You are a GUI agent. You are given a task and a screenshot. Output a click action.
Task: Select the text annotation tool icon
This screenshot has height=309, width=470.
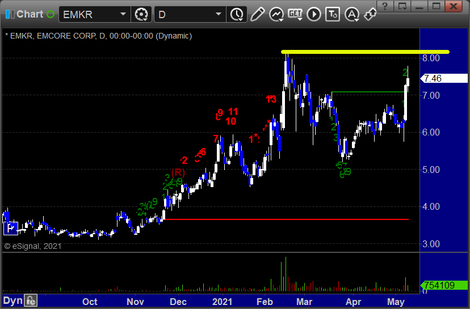pos(333,14)
